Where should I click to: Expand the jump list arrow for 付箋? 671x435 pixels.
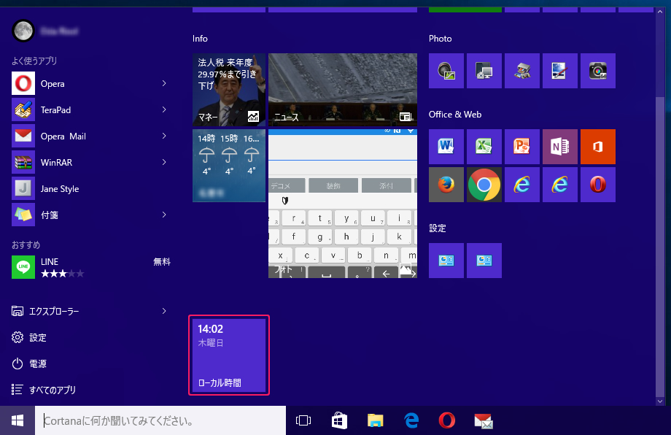[x=164, y=215]
